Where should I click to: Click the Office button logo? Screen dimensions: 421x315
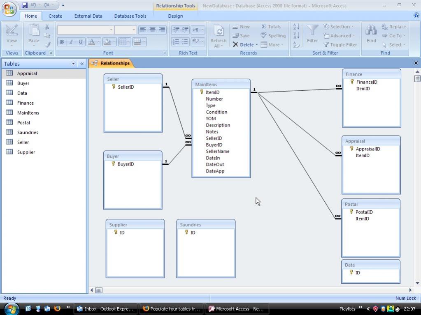(x=9, y=9)
